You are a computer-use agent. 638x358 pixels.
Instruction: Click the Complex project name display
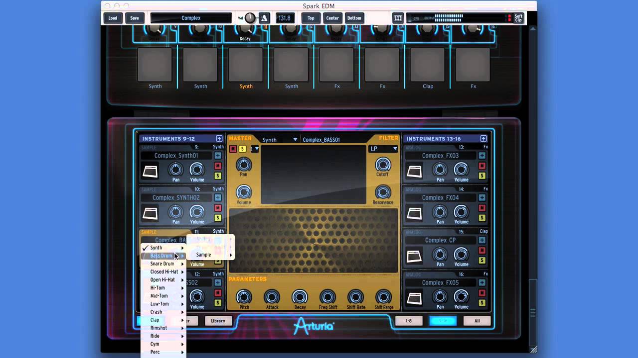point(191,18)
